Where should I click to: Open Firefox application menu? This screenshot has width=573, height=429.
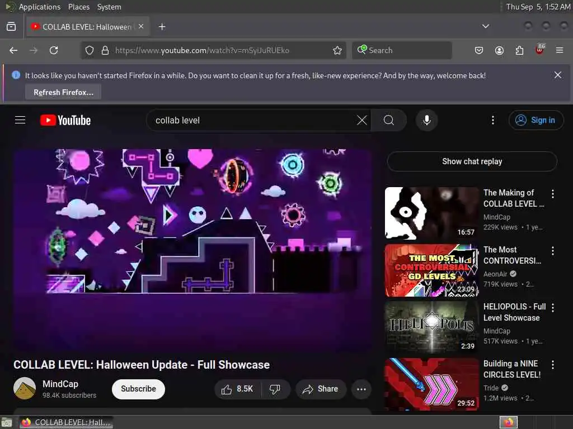560,50
